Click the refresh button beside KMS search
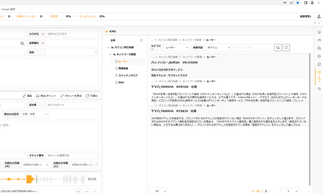This screenshot has height=194, width=323. [286, 48]
